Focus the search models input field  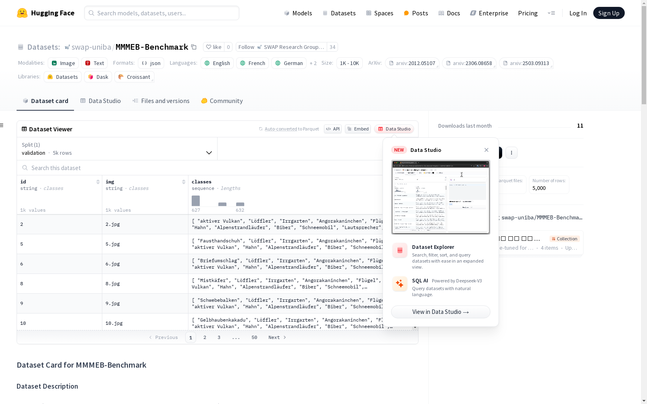162,13
